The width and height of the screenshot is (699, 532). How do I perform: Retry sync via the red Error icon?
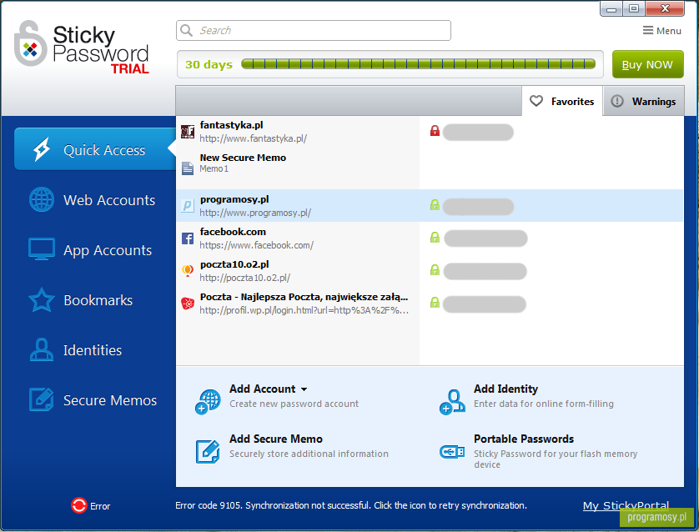coord(79,505)
